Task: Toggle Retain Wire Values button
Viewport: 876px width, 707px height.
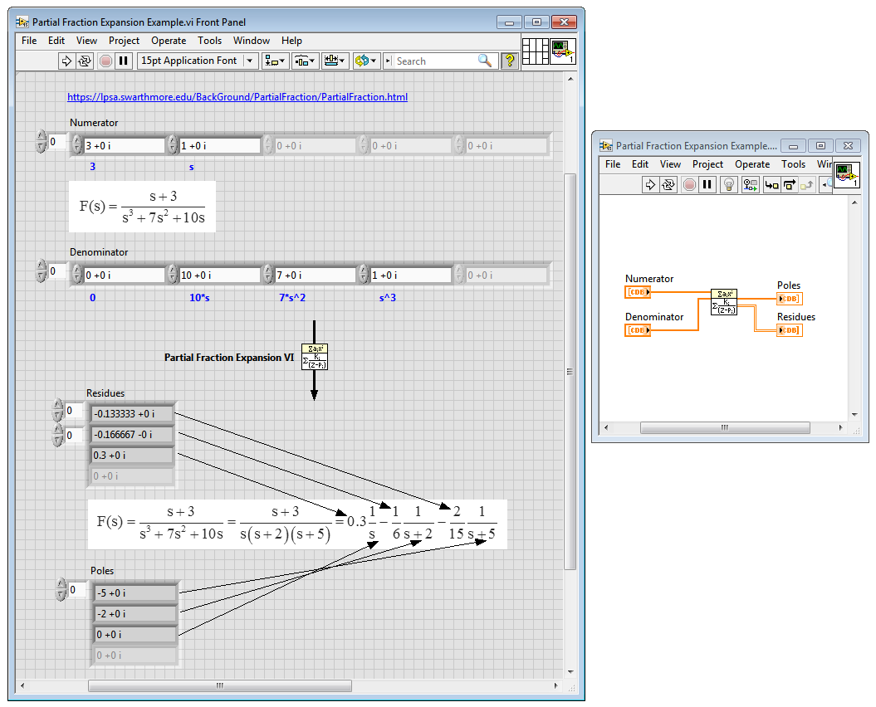Action: (751, 185)
